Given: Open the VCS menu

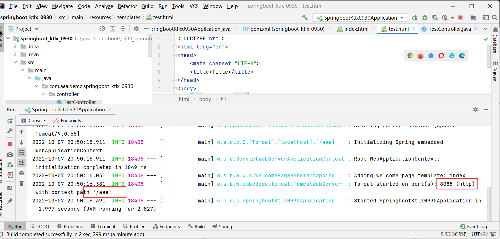Looking at the screenshot, I should pyautogui.click(x=194, y=6).
